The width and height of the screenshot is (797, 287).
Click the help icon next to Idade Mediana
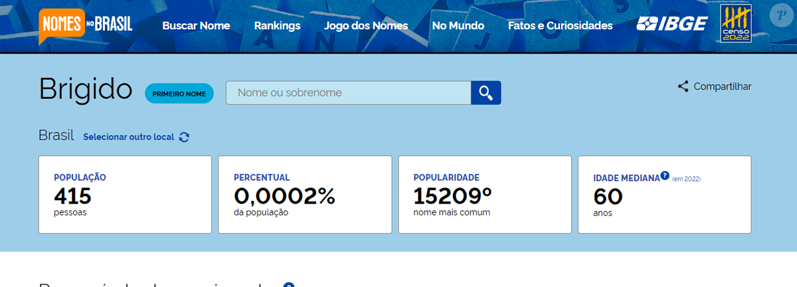(x=665, y=177)
